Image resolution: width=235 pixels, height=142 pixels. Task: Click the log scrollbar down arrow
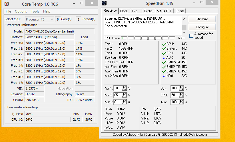pos(184,32)
